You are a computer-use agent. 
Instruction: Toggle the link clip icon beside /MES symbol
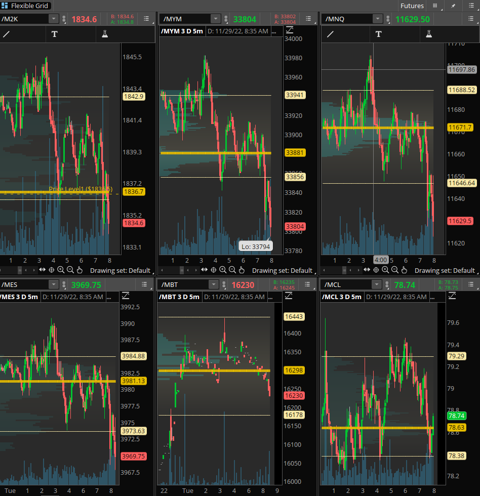pos(64,284)
